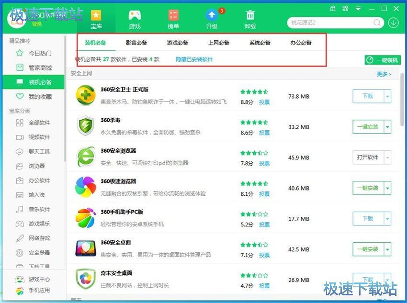The width and height of the screenshot is (407, 303).
Task: Switch to 影音必备 tab
Action: 136,43
